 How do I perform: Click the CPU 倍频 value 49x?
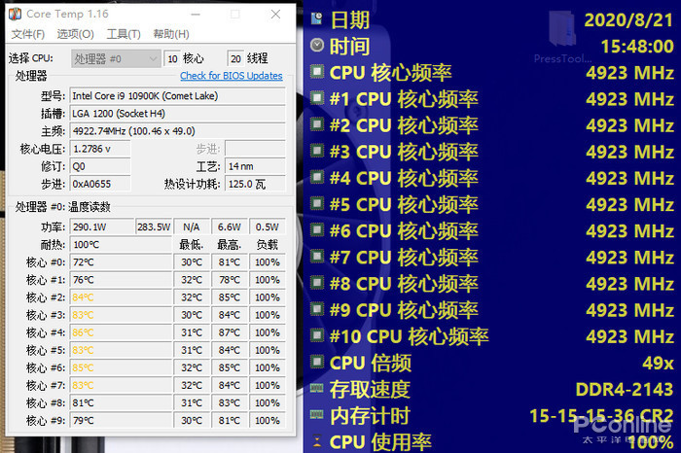click(658, 364)
